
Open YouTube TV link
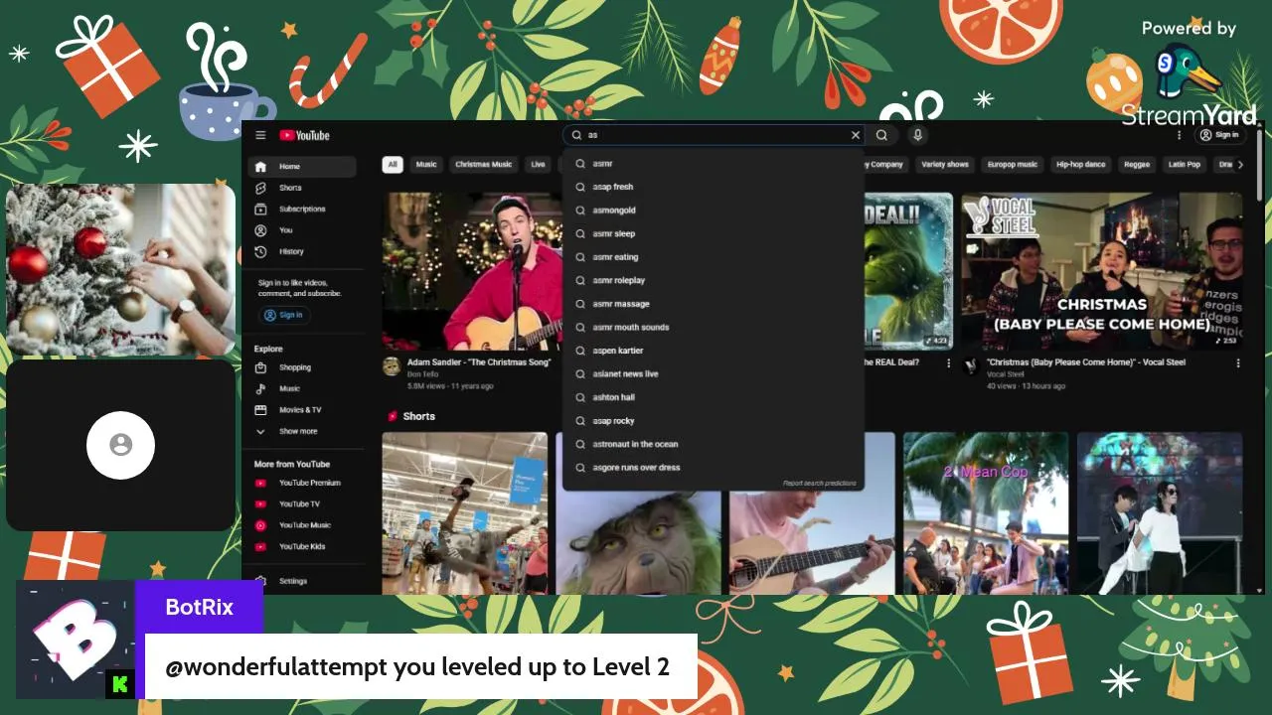point(302,504)
